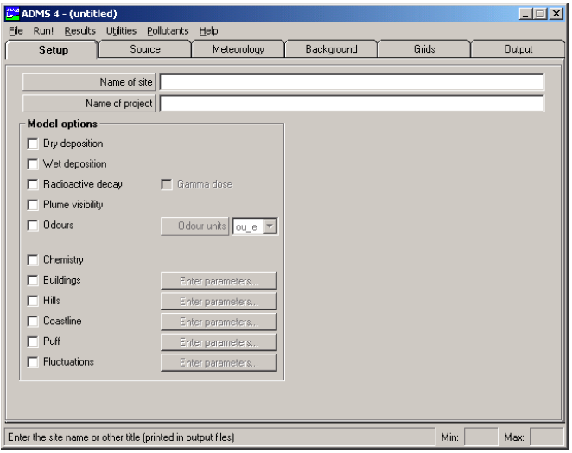Switch to the Output tab

tap(518, 49)
